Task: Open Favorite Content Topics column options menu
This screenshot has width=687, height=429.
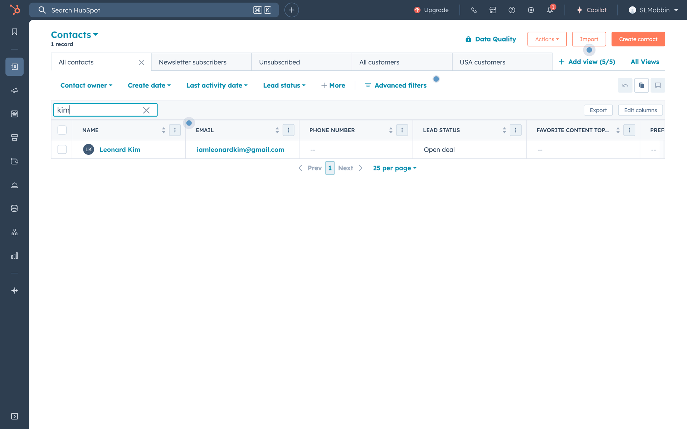Action: point(629,130)
